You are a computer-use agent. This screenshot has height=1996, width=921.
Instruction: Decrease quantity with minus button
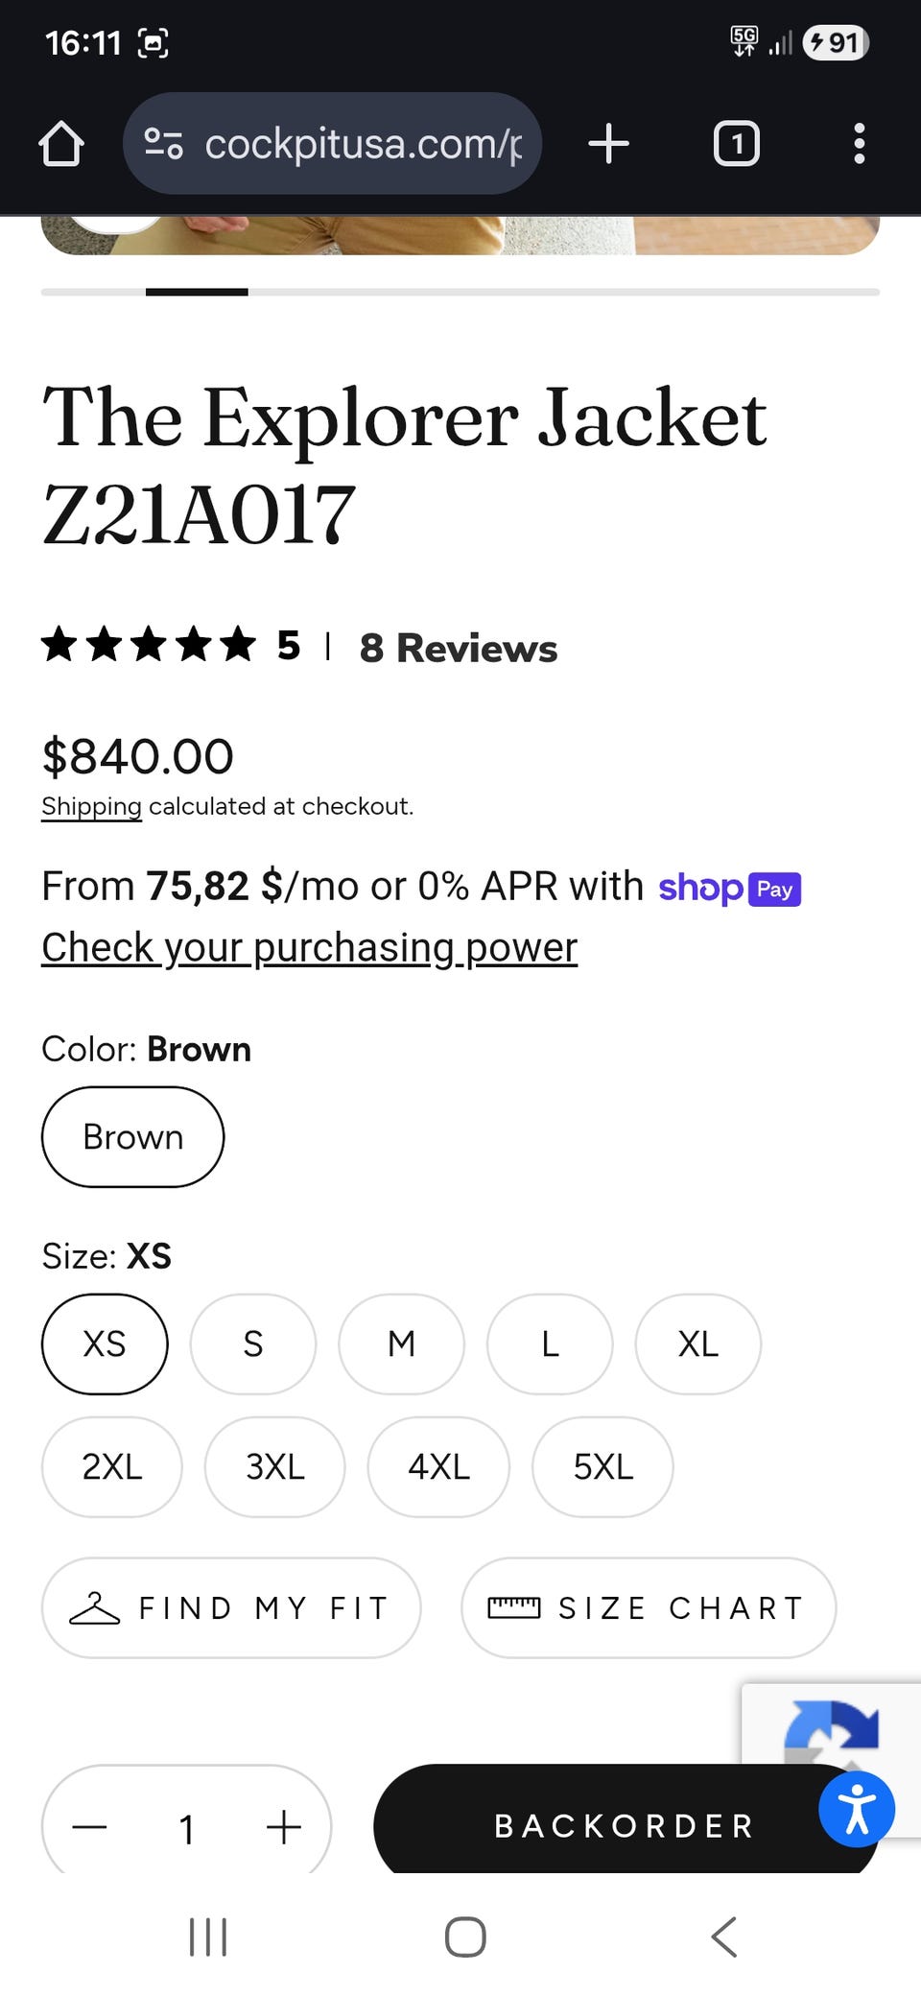coord(89,1827)
